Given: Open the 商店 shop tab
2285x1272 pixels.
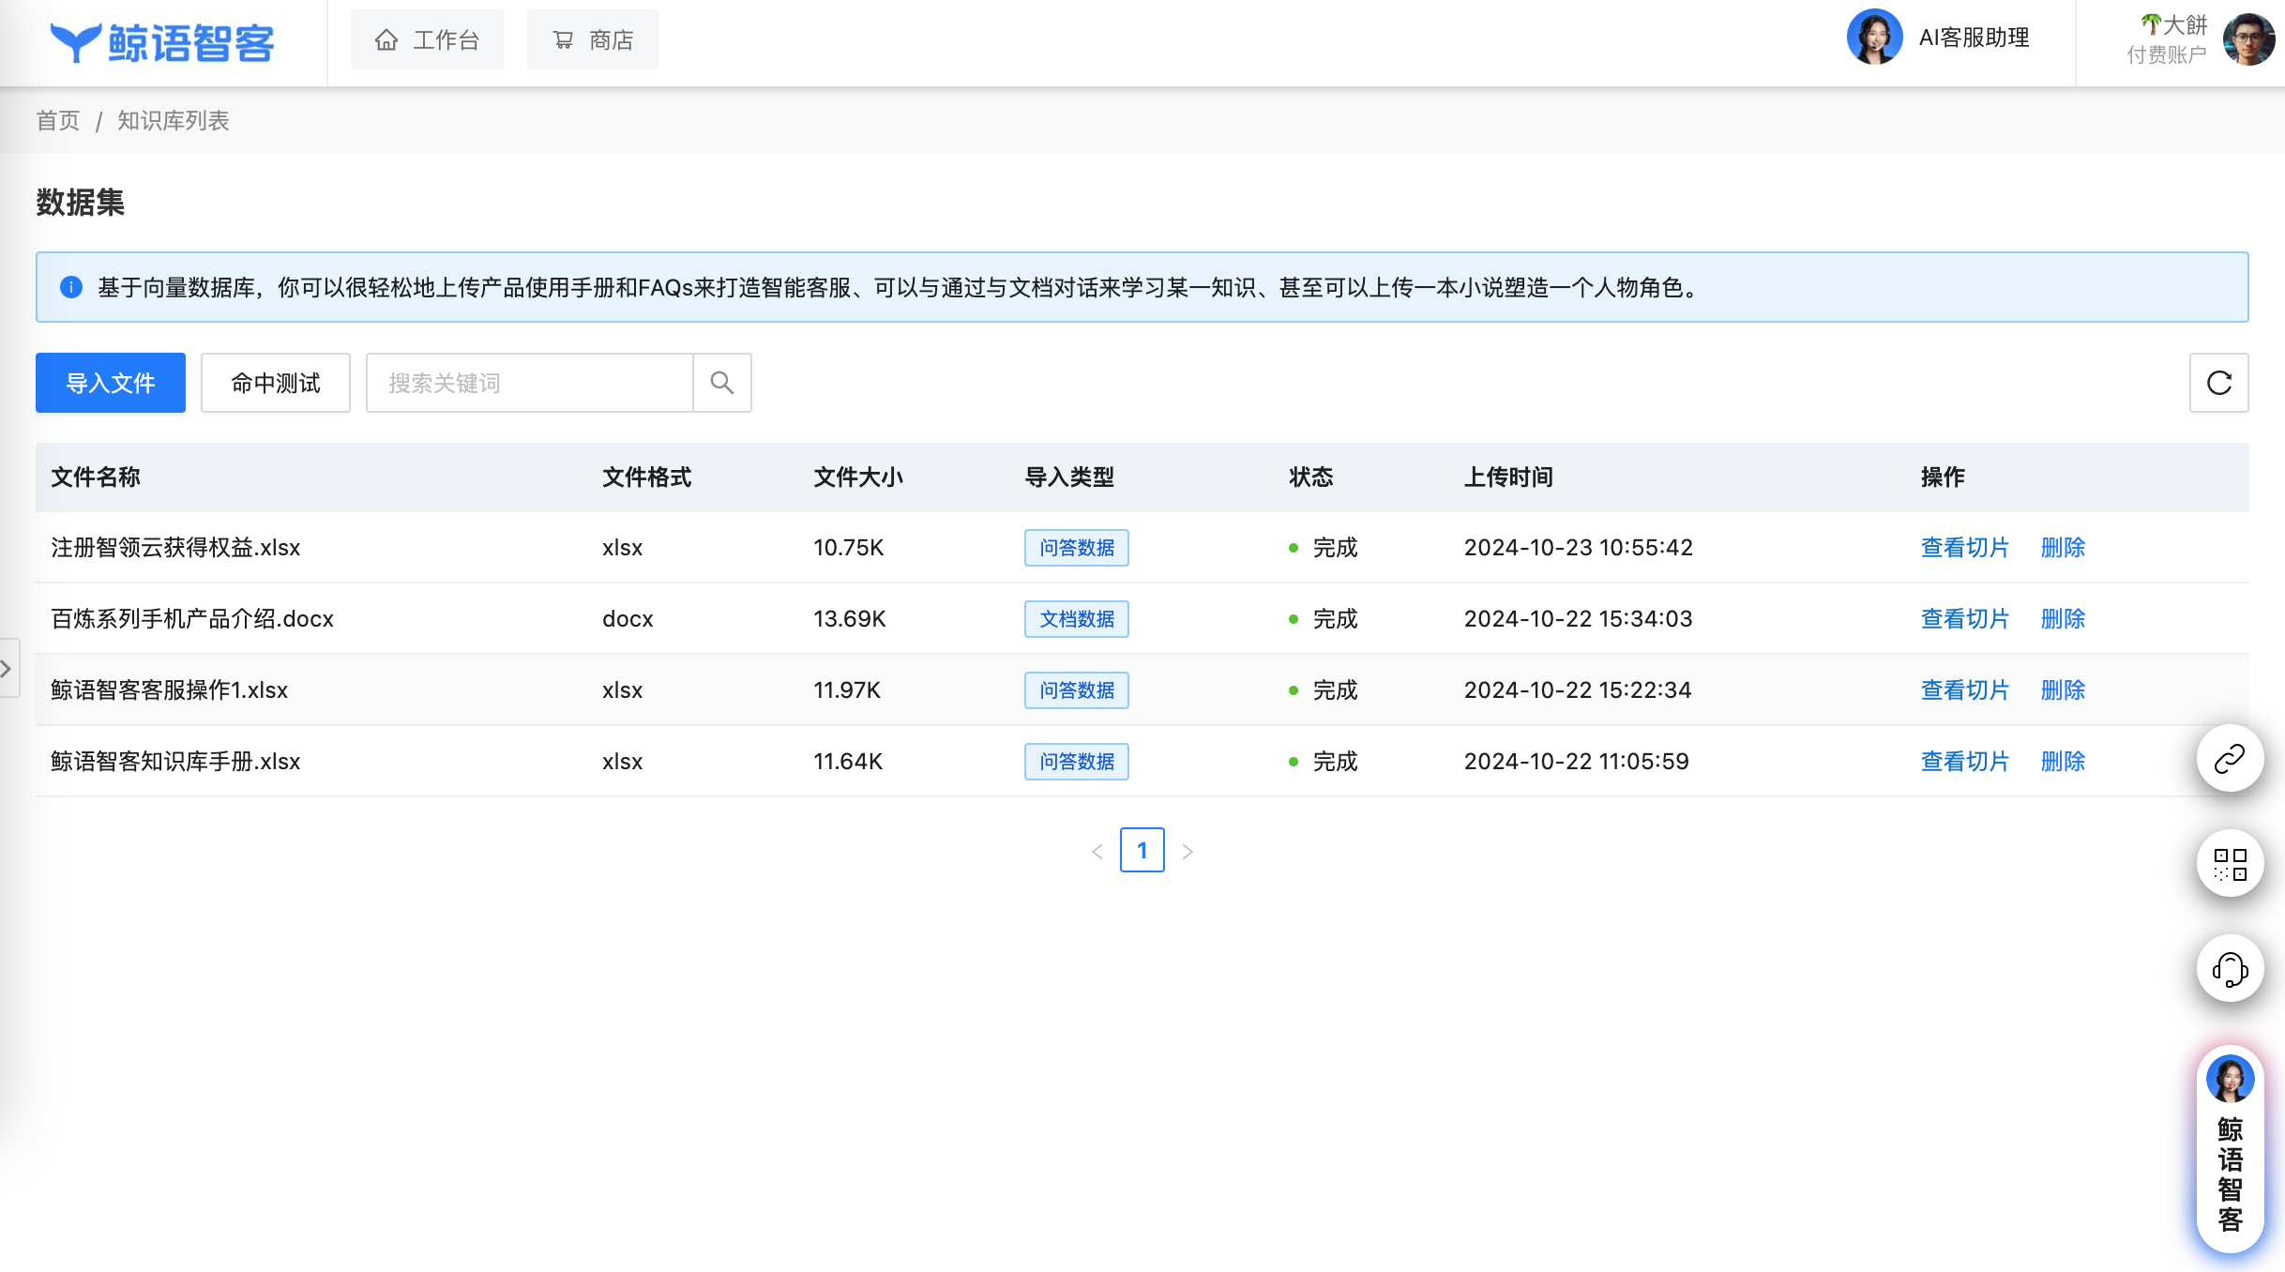Looking at the screenshot, I should pyautogui.click(x=593, y=39).
